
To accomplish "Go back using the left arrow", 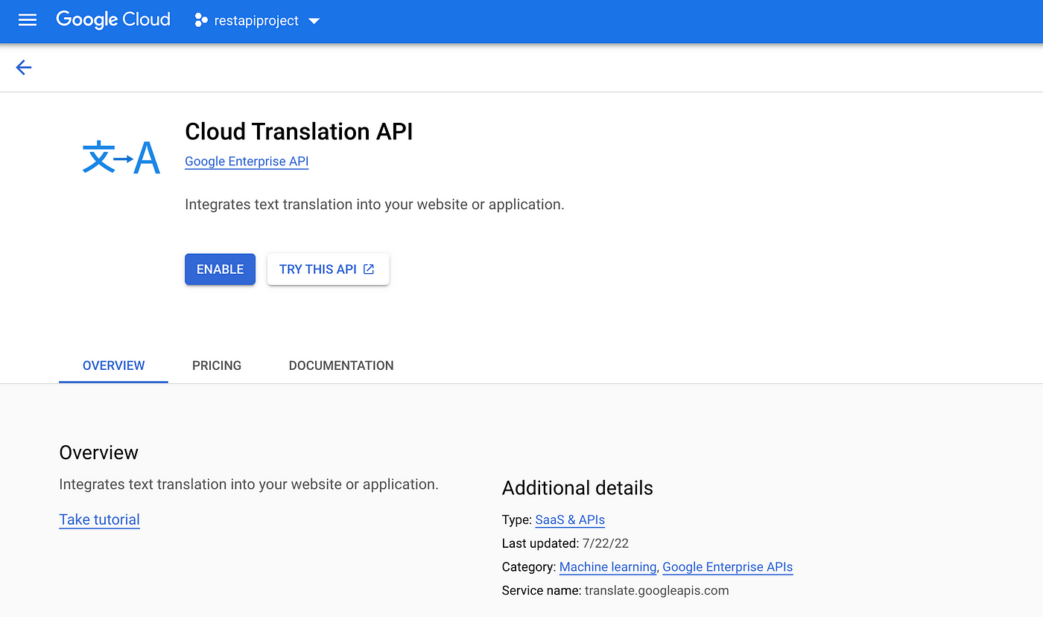I will (24, 68).
